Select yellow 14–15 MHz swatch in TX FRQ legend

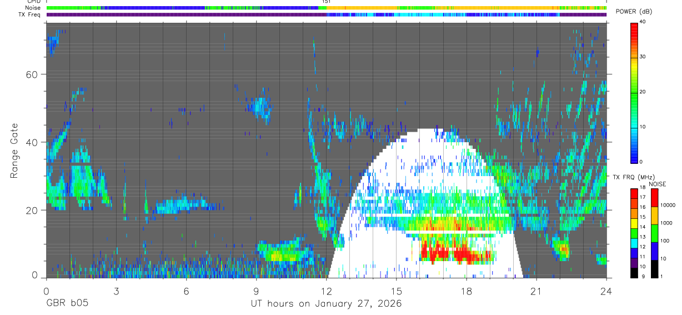click(634, 223)
